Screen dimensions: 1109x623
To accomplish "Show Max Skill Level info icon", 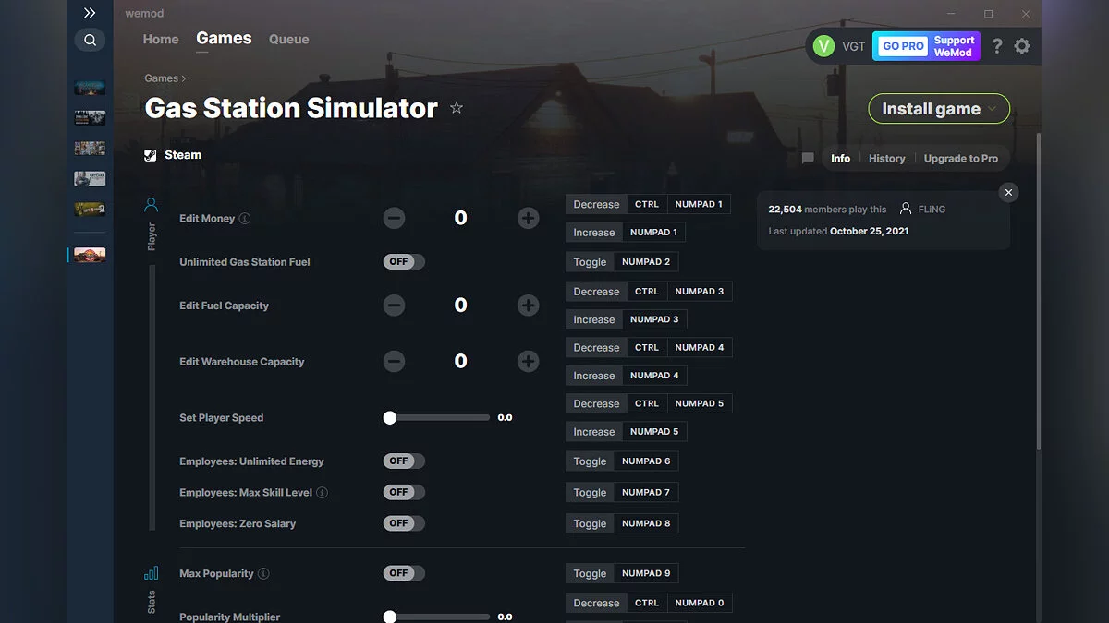I will [x=323, y=493].
